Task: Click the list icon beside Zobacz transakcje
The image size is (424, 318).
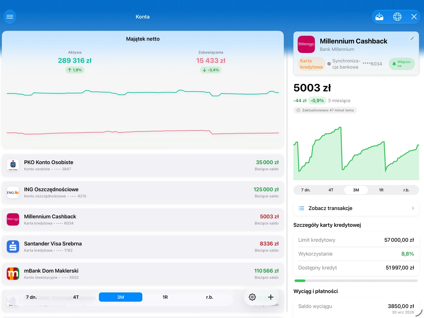Action: coord(301,208)
